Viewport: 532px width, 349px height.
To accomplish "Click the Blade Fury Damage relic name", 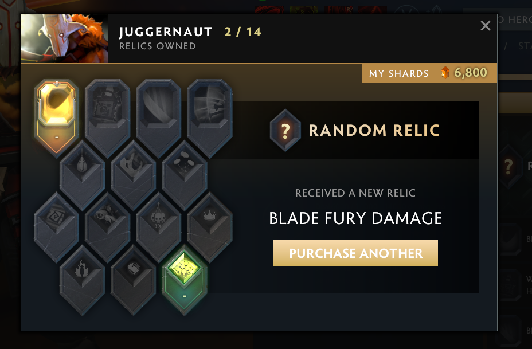I will (355, 218).
